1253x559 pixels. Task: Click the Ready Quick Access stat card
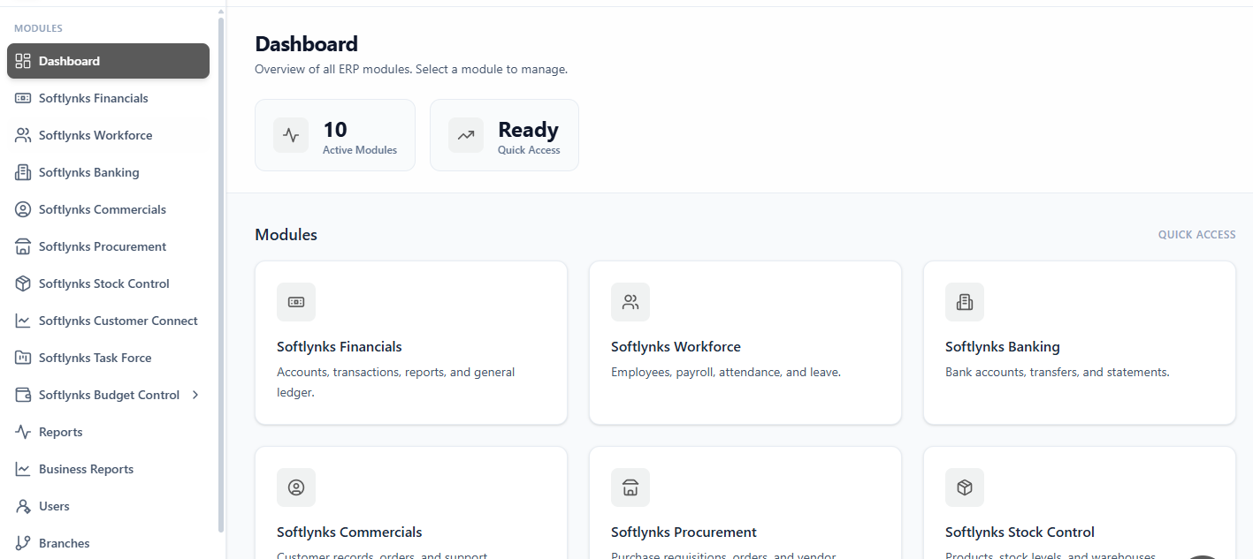tap(504, 135)
